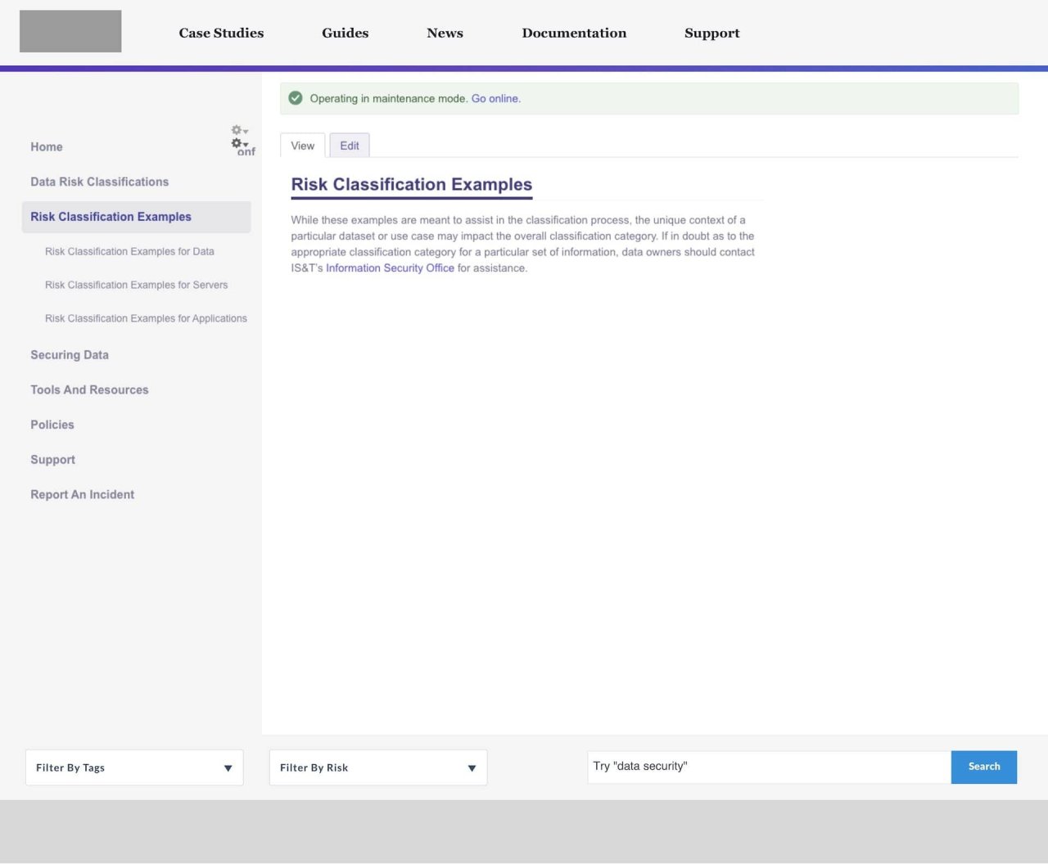
Task: Click the light gray upper gear icon
Action: pyautogui.click(x=237, y=130)
